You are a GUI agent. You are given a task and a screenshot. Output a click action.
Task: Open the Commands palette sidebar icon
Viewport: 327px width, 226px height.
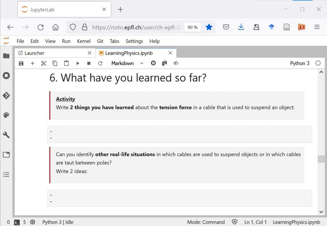(x=6, y=115)
